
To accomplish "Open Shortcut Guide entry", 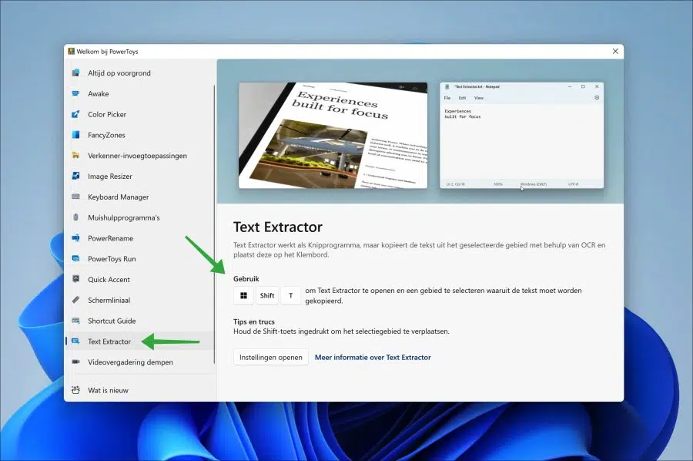I will click(139, 321).
